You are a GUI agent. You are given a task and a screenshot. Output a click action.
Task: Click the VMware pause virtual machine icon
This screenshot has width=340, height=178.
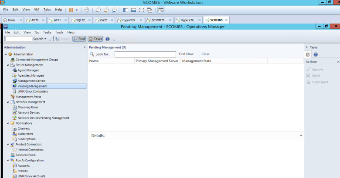[71, 10]
